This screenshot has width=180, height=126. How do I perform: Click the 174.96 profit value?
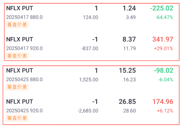[x=163, y=102]
